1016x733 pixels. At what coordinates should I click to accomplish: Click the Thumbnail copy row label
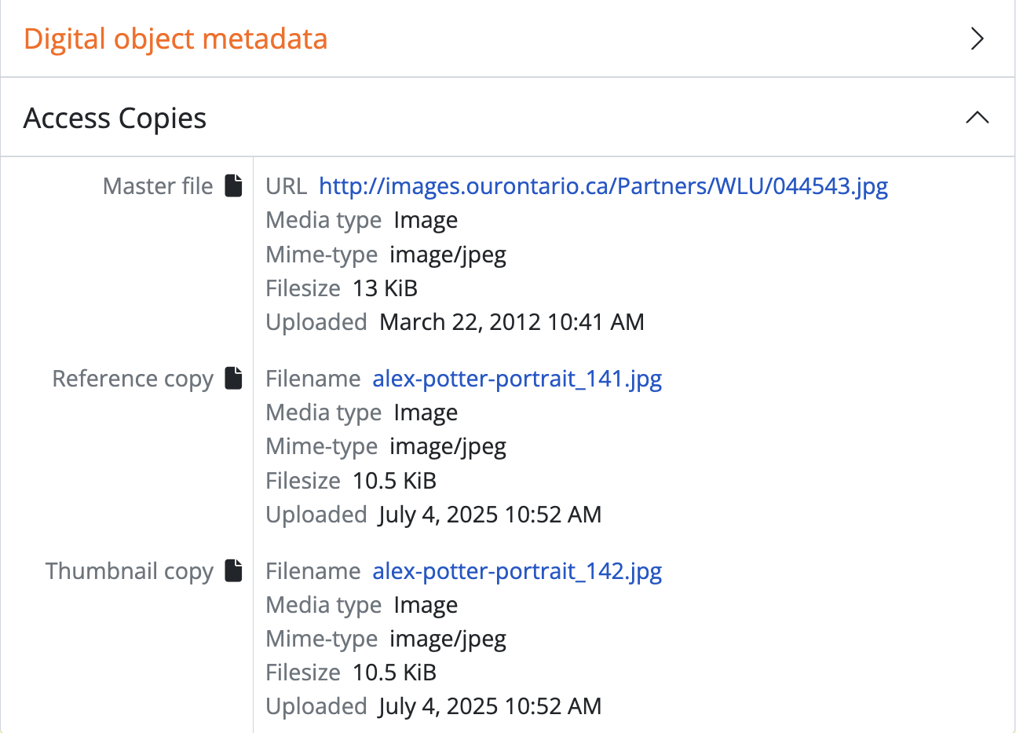130,571
